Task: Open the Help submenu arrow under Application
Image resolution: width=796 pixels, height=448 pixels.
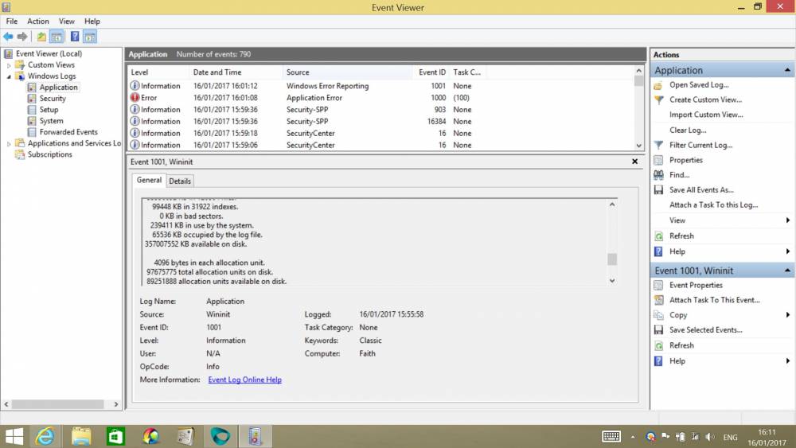Action: [788, 251]
